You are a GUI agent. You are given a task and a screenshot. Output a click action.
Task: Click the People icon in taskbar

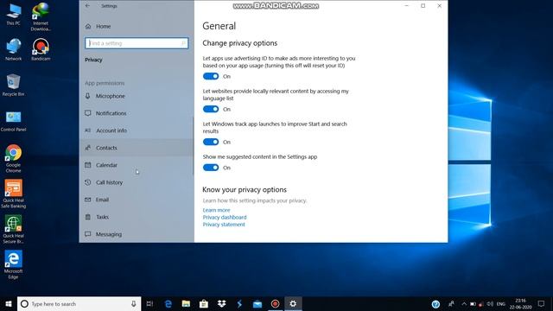click(x=451, y=303)
